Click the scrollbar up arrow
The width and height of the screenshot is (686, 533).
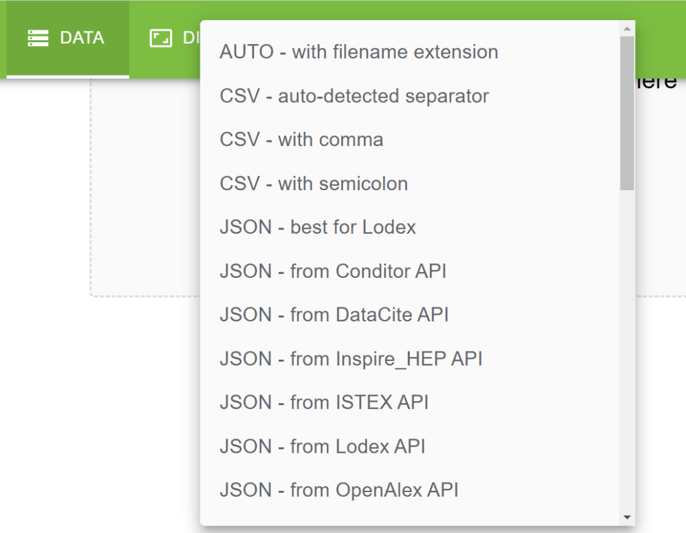627,28
